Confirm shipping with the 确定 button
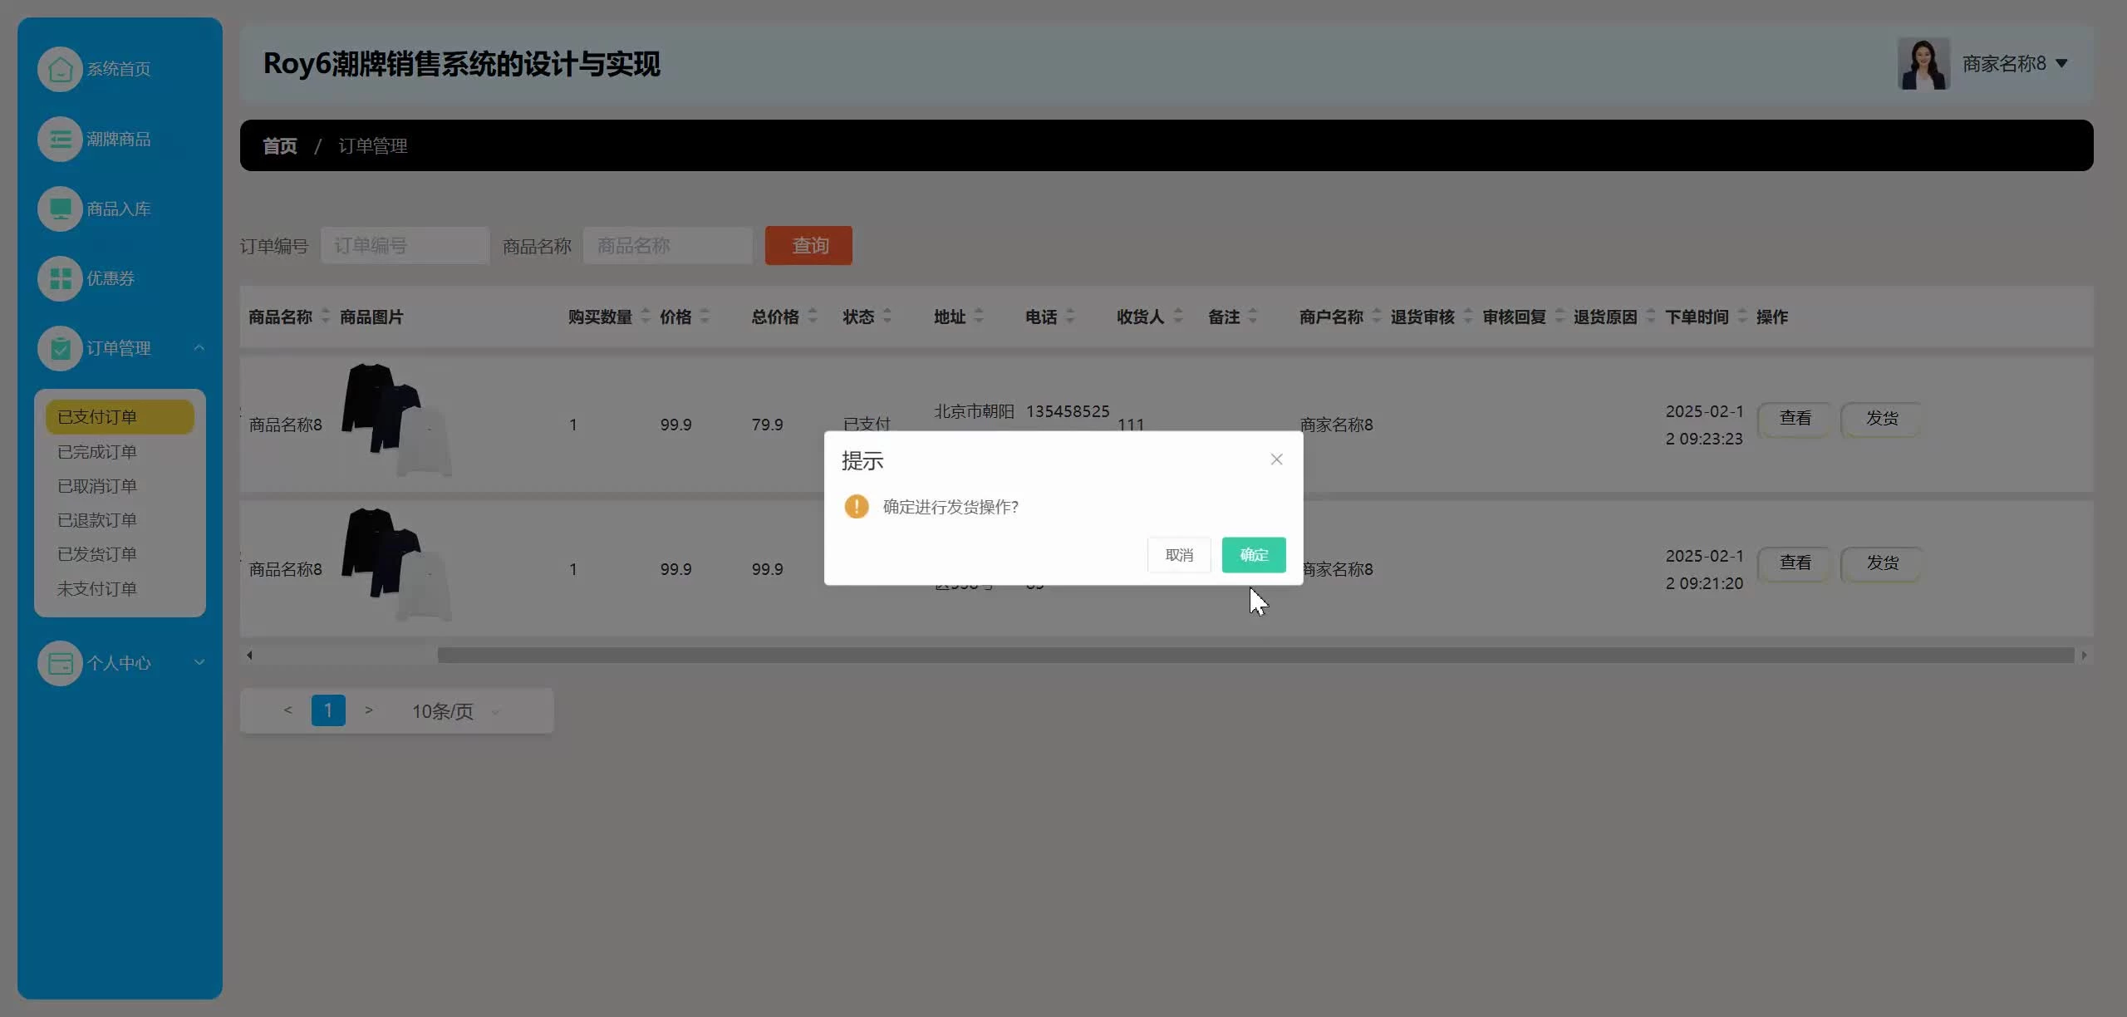2127x1017 pixels. [x=1253, y=555]
